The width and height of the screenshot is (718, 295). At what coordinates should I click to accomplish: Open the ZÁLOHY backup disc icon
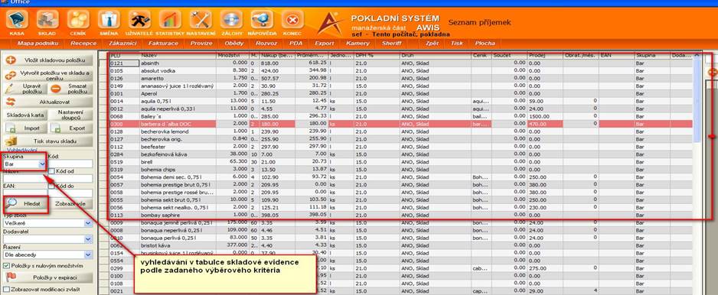point(231,20)
